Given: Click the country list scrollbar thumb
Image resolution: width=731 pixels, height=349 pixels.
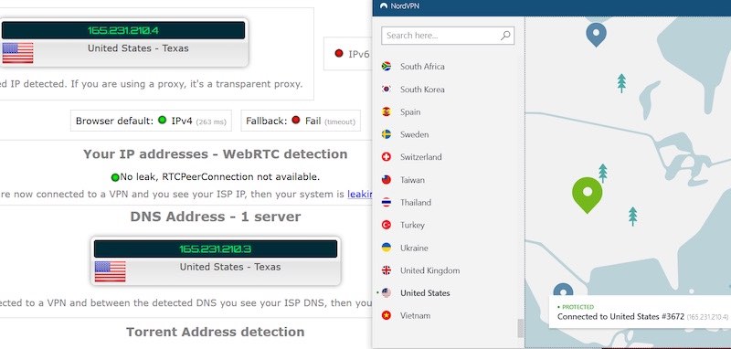Looking at the screenshot, I should (520, 328).
